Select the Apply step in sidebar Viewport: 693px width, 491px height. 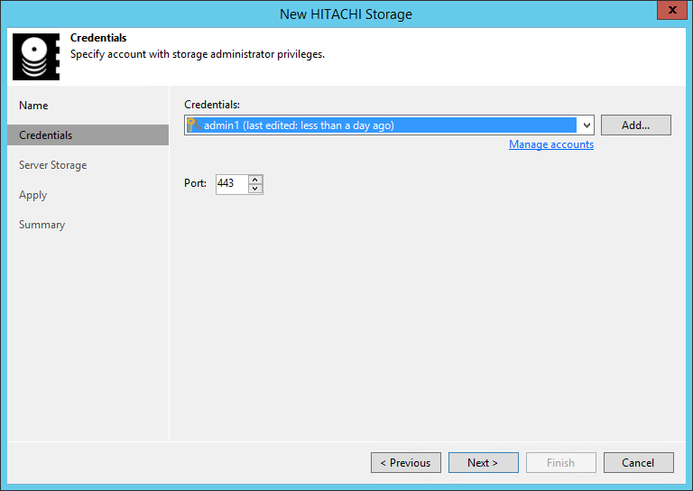(32, 195)
